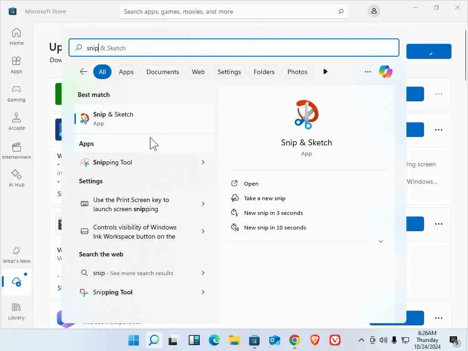Go to Gaming in Store sidebar
The width and height of the screenshot is (468, 351).
click(x=16, y=93)
